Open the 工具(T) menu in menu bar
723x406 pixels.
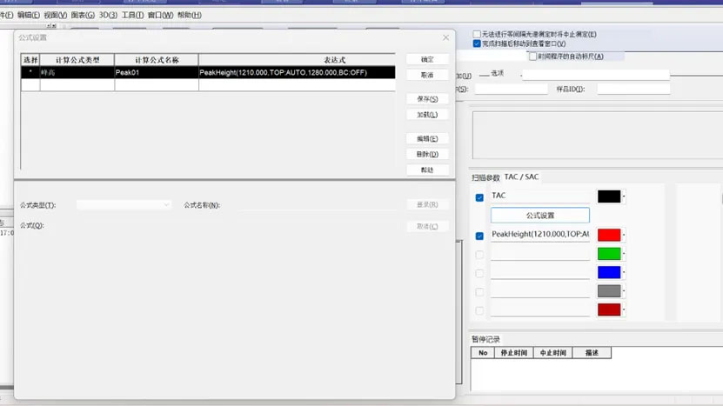(x=132, y=15)
